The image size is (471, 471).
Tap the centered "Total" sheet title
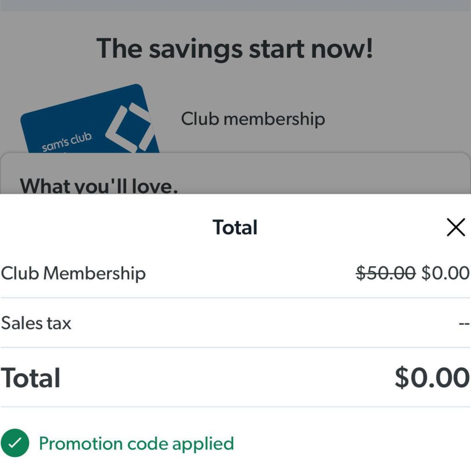tap(235, 228)
